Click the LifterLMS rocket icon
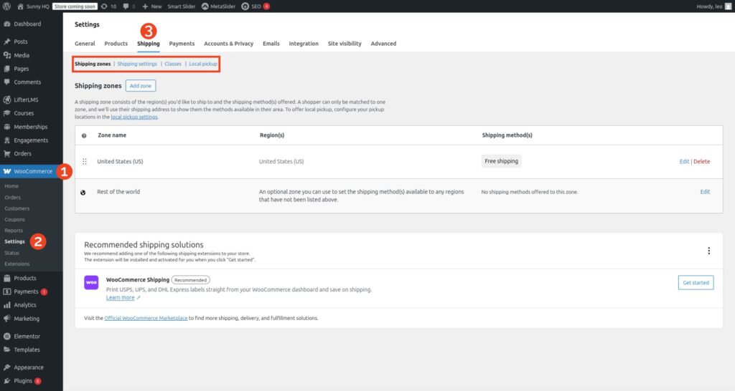The width and height of the screenshot is (735, 391). click(x=7, y=100)
